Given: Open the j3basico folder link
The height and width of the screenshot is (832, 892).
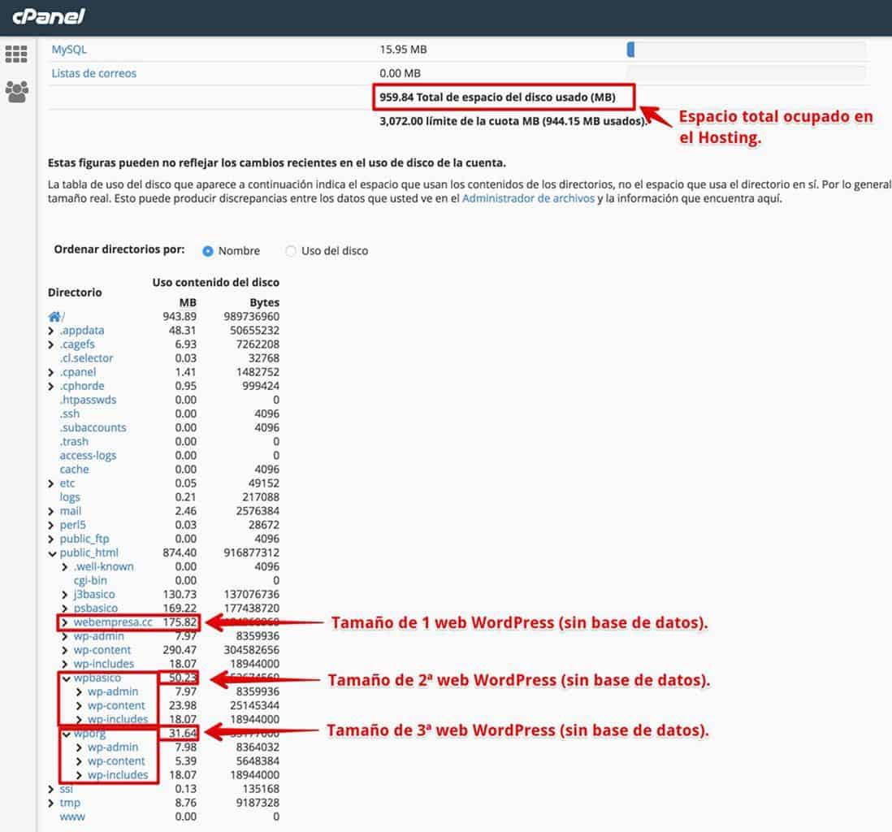Looking at the screenshot, I should (94, 595).
